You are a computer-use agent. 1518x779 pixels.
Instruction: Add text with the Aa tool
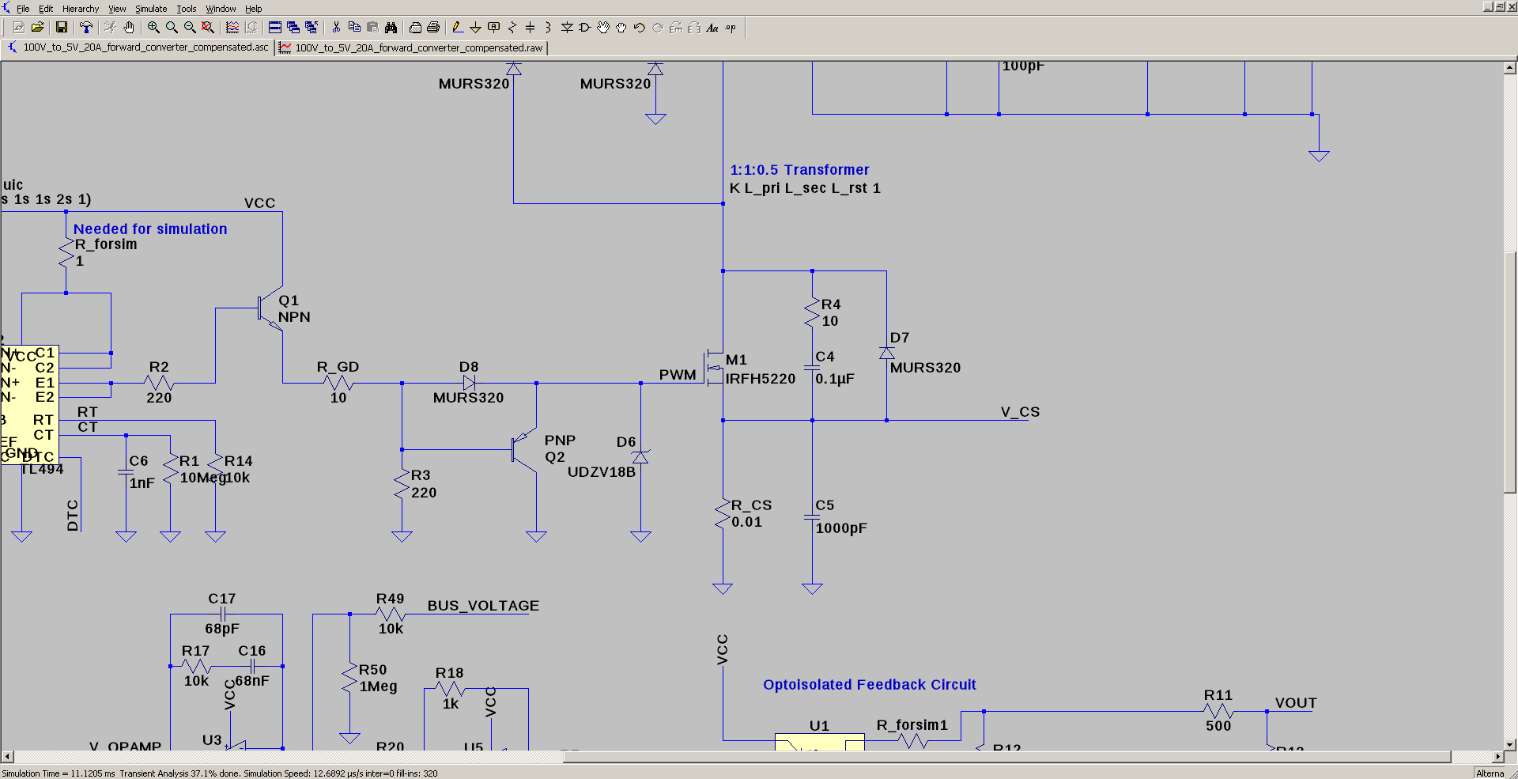[712, 28]
